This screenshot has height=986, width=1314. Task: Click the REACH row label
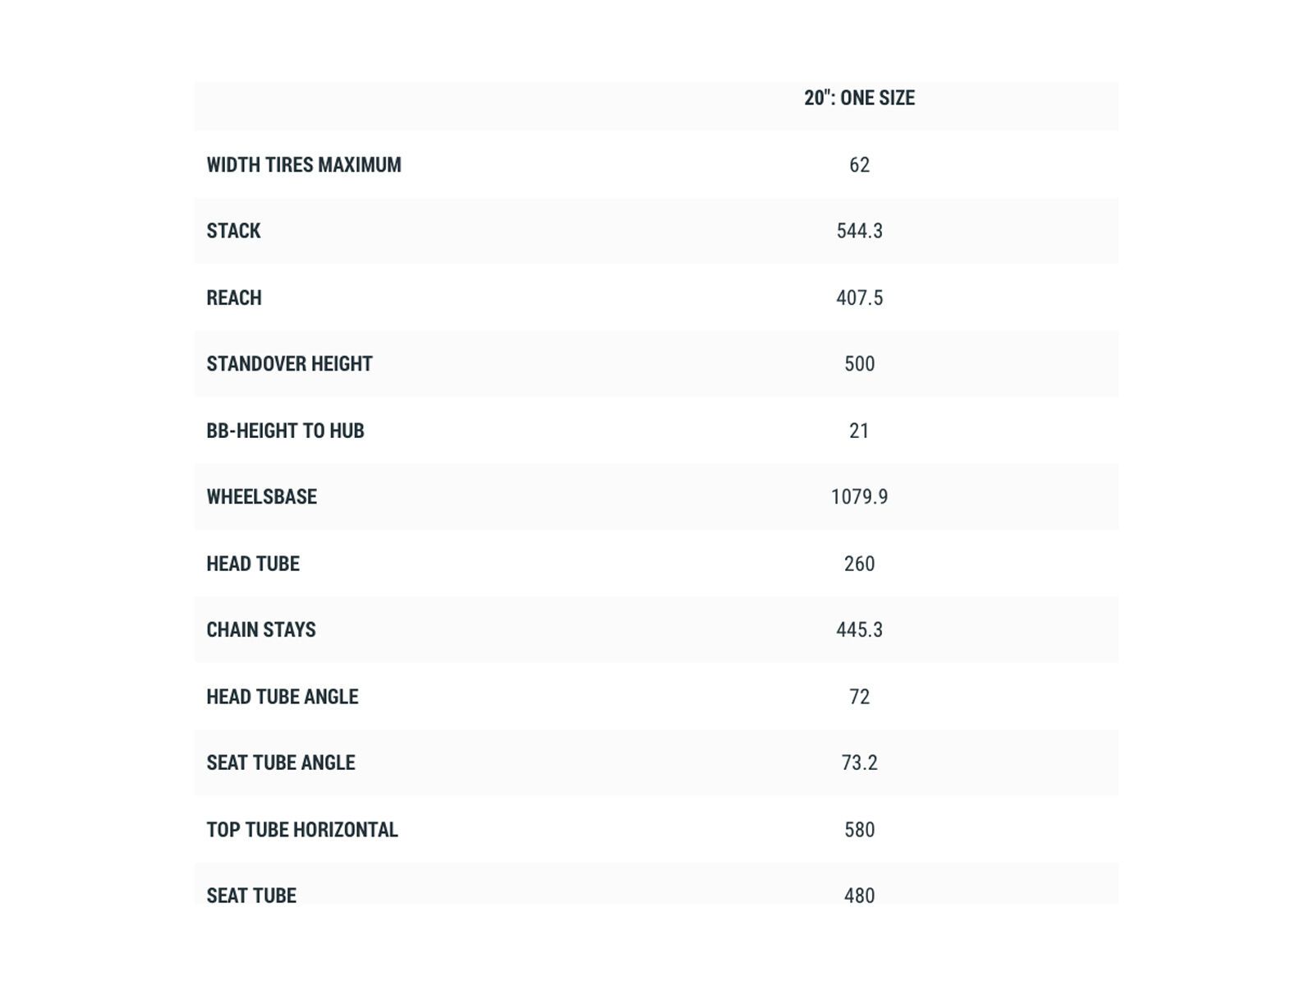tap(234, 297)
